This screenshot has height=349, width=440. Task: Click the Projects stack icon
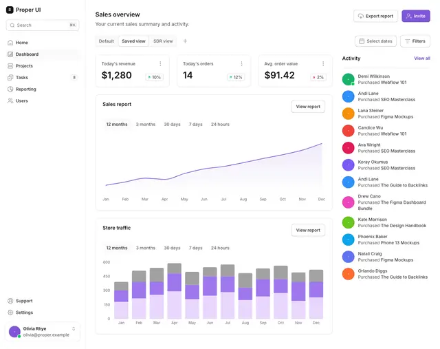(x=10, y=66)
